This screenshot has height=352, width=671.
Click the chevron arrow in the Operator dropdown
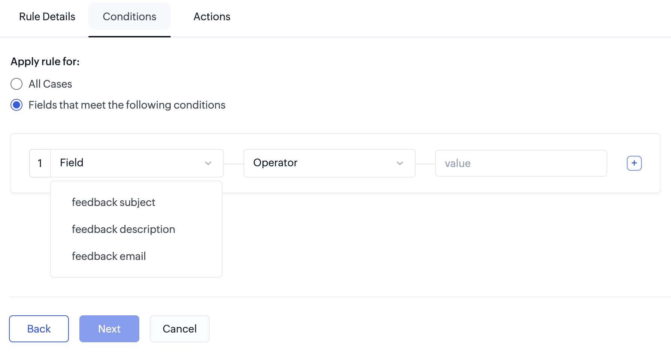(400, 163)
